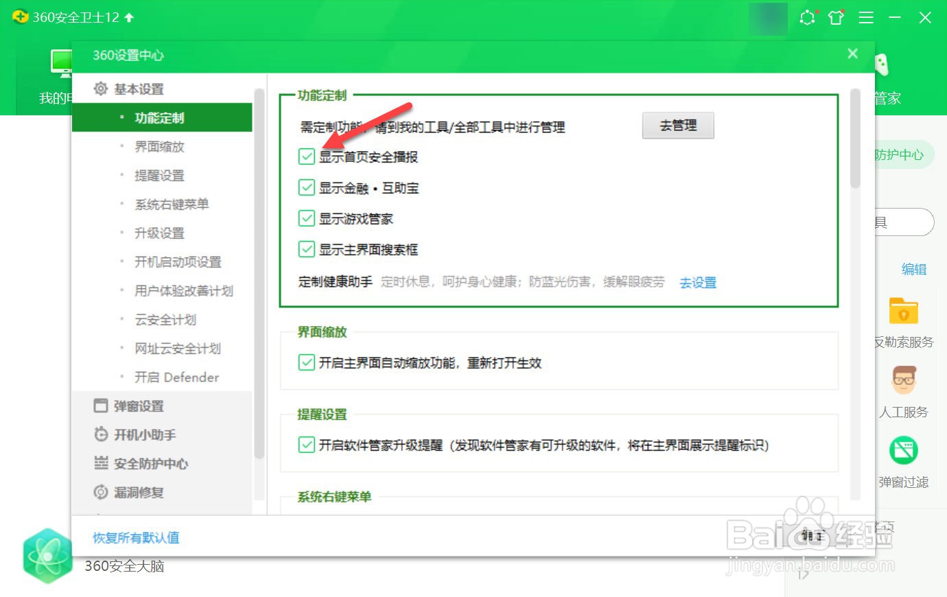
Task: Uncheck 显示首页安全播报
Action: [307, 156]
